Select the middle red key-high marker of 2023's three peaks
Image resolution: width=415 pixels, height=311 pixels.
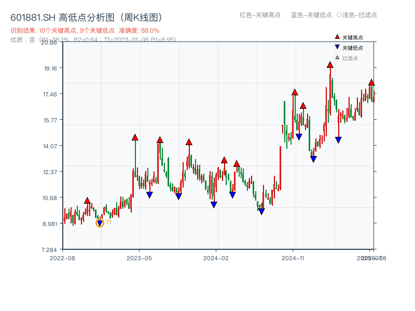click(x=160, y=140)
